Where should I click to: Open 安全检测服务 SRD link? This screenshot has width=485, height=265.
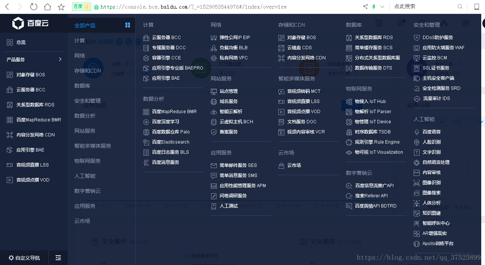(x=441, y=88)
